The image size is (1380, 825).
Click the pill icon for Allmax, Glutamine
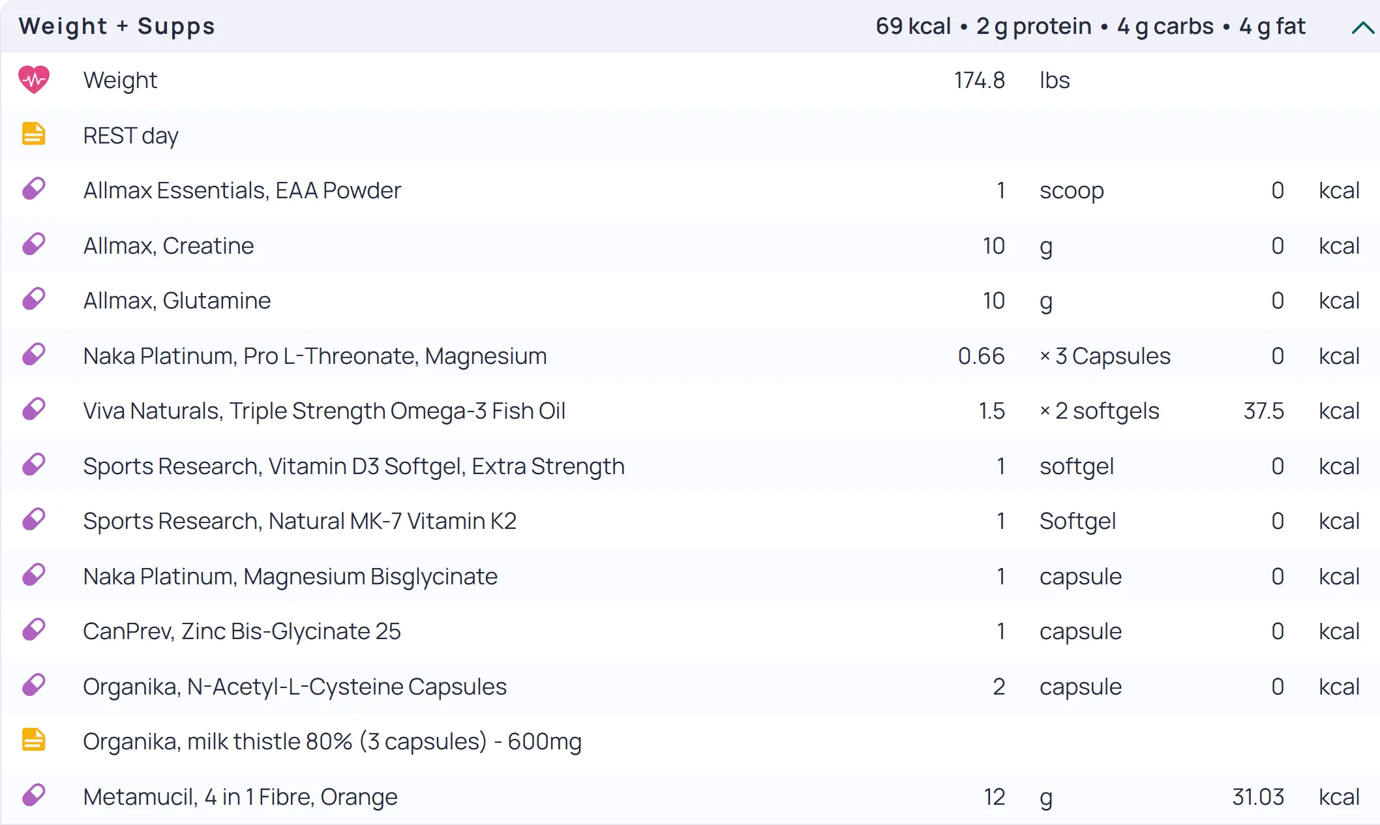click(x=34, y=299)
